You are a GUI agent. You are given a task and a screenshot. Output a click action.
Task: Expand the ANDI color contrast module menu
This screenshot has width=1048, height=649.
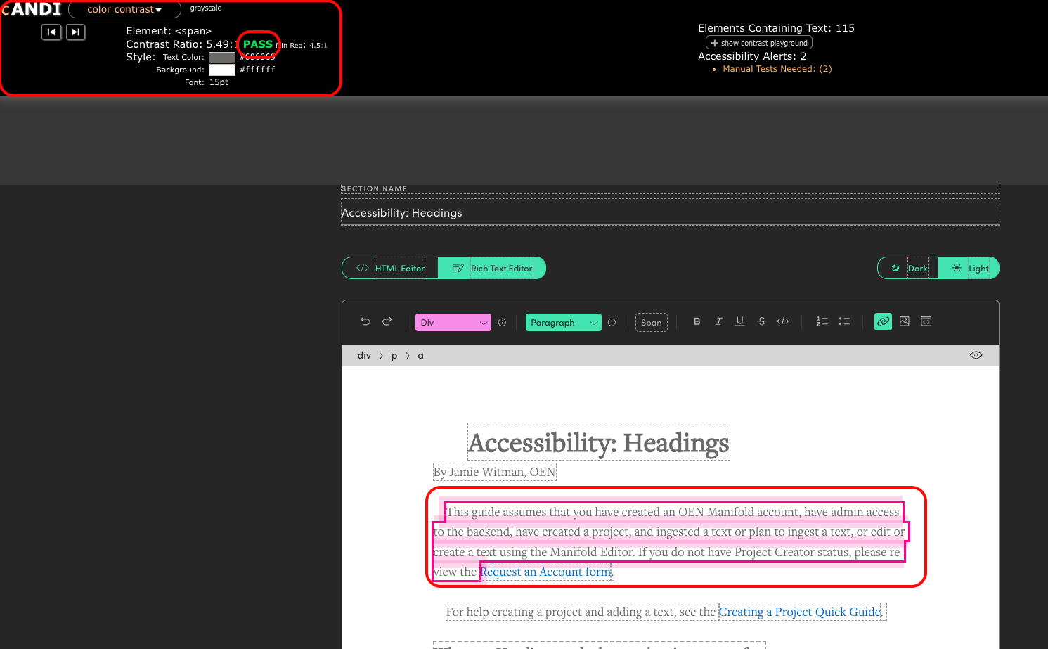click(x=124, y=10)
